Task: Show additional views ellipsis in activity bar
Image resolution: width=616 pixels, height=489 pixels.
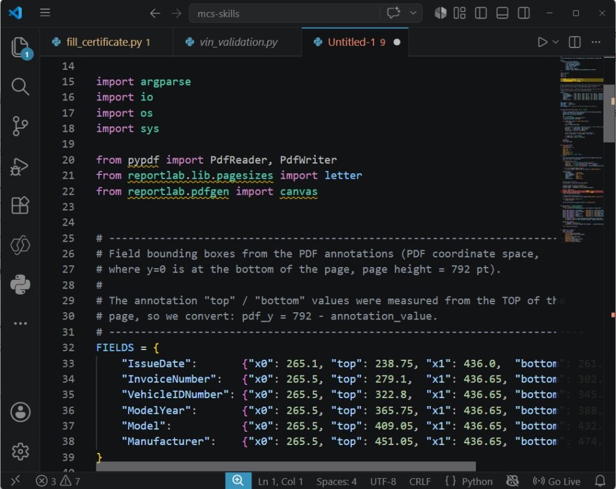Action: [20, 323]
